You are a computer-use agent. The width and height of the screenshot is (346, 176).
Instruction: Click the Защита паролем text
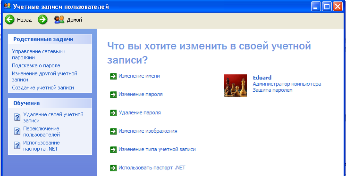pyautogui.click(x=272, y=90)
